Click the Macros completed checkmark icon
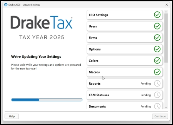This screenshot has width=173, height=125. (157, 72)
